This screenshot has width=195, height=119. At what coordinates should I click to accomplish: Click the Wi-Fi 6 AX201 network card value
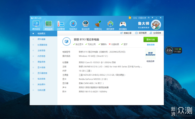[93, 92]
